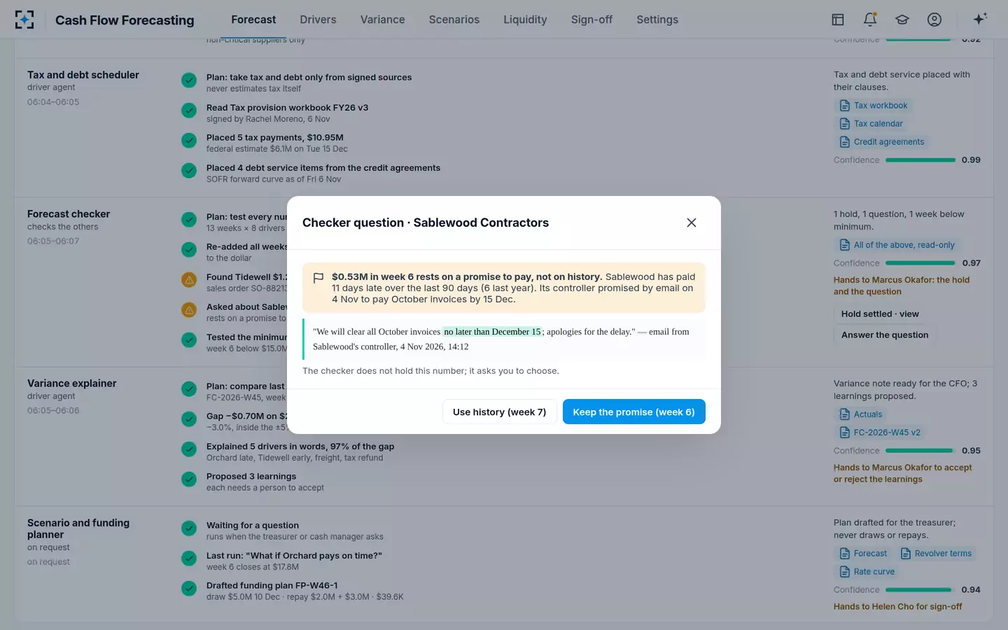Click the 0.99 confidence bar for Tax scheduler
Viewport: 1008px width, 630px height.
tap(920, 160)
